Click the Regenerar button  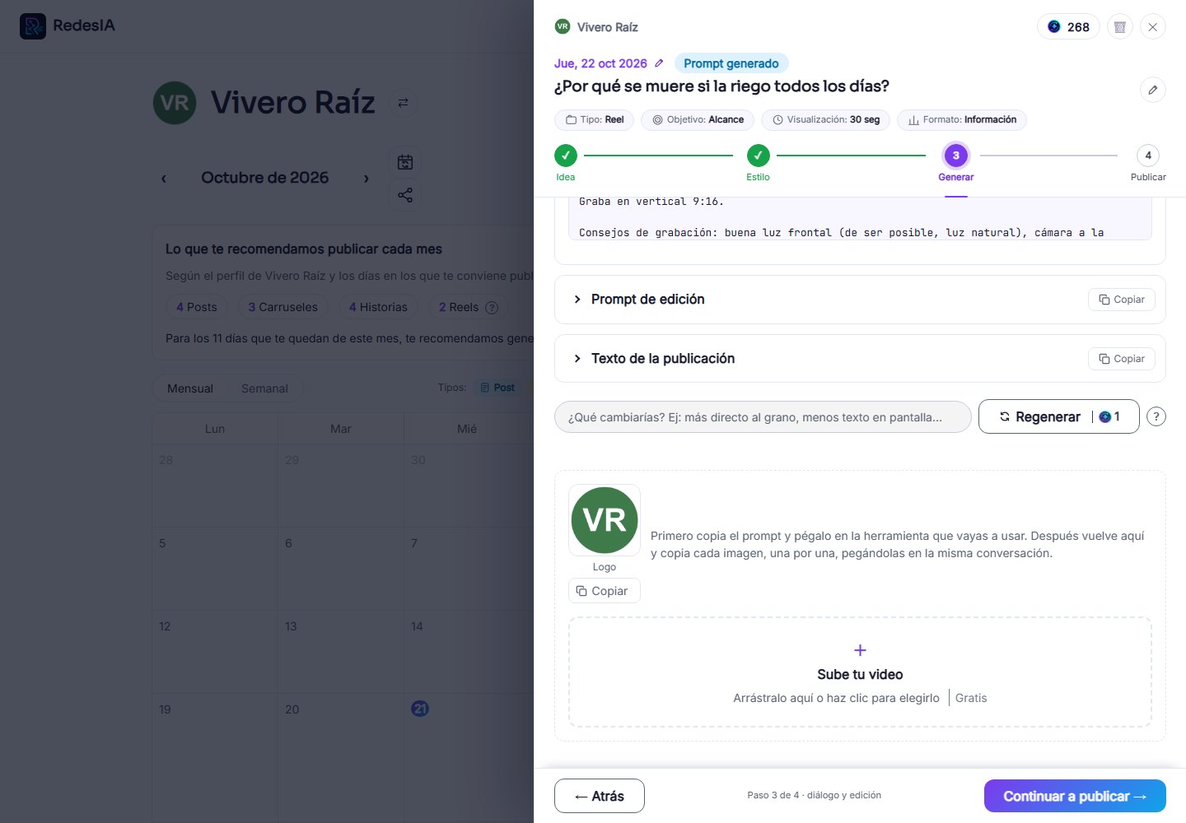1058,416
